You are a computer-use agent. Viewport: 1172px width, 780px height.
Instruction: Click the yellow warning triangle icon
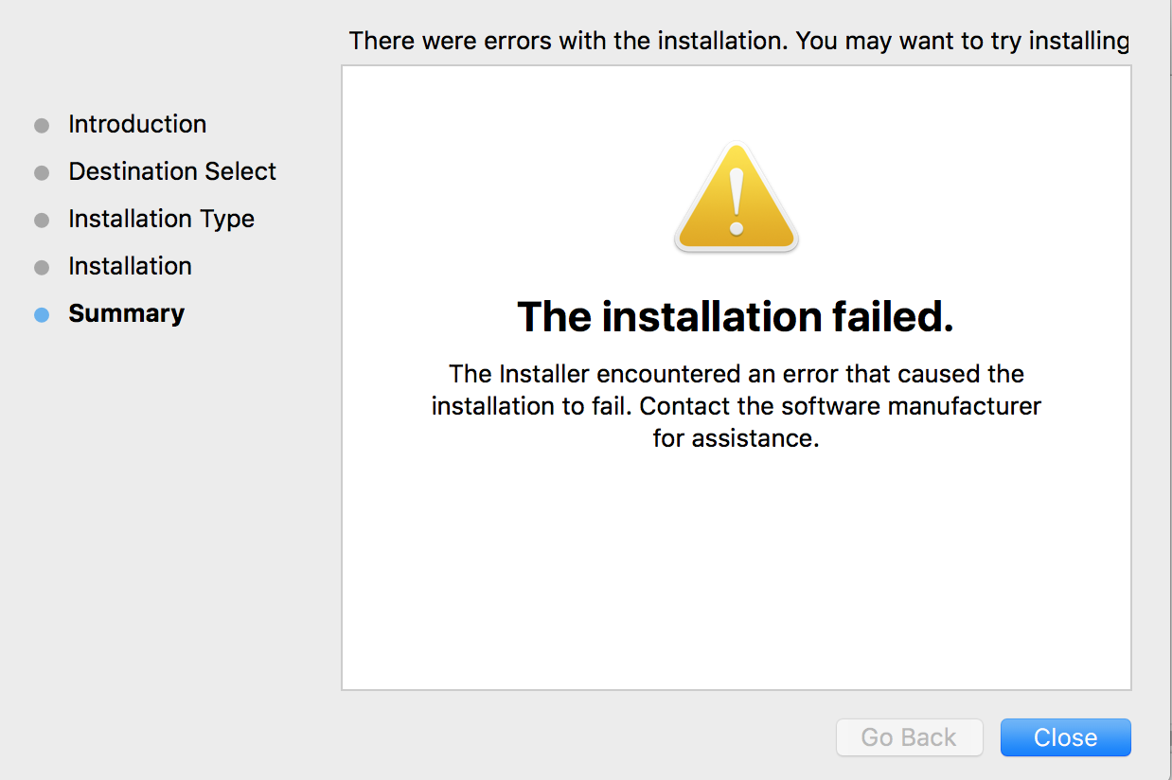point(737,200)
